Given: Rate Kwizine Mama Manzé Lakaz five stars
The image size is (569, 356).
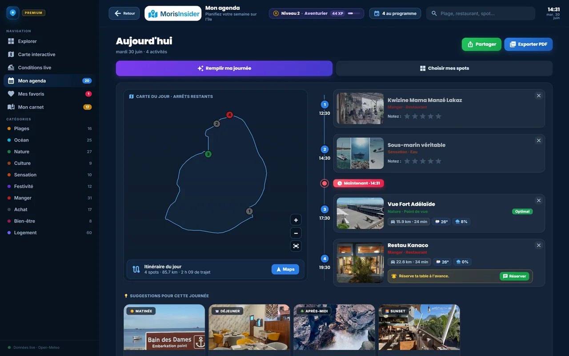Looking at the screenshot, I should coord(438,116).
